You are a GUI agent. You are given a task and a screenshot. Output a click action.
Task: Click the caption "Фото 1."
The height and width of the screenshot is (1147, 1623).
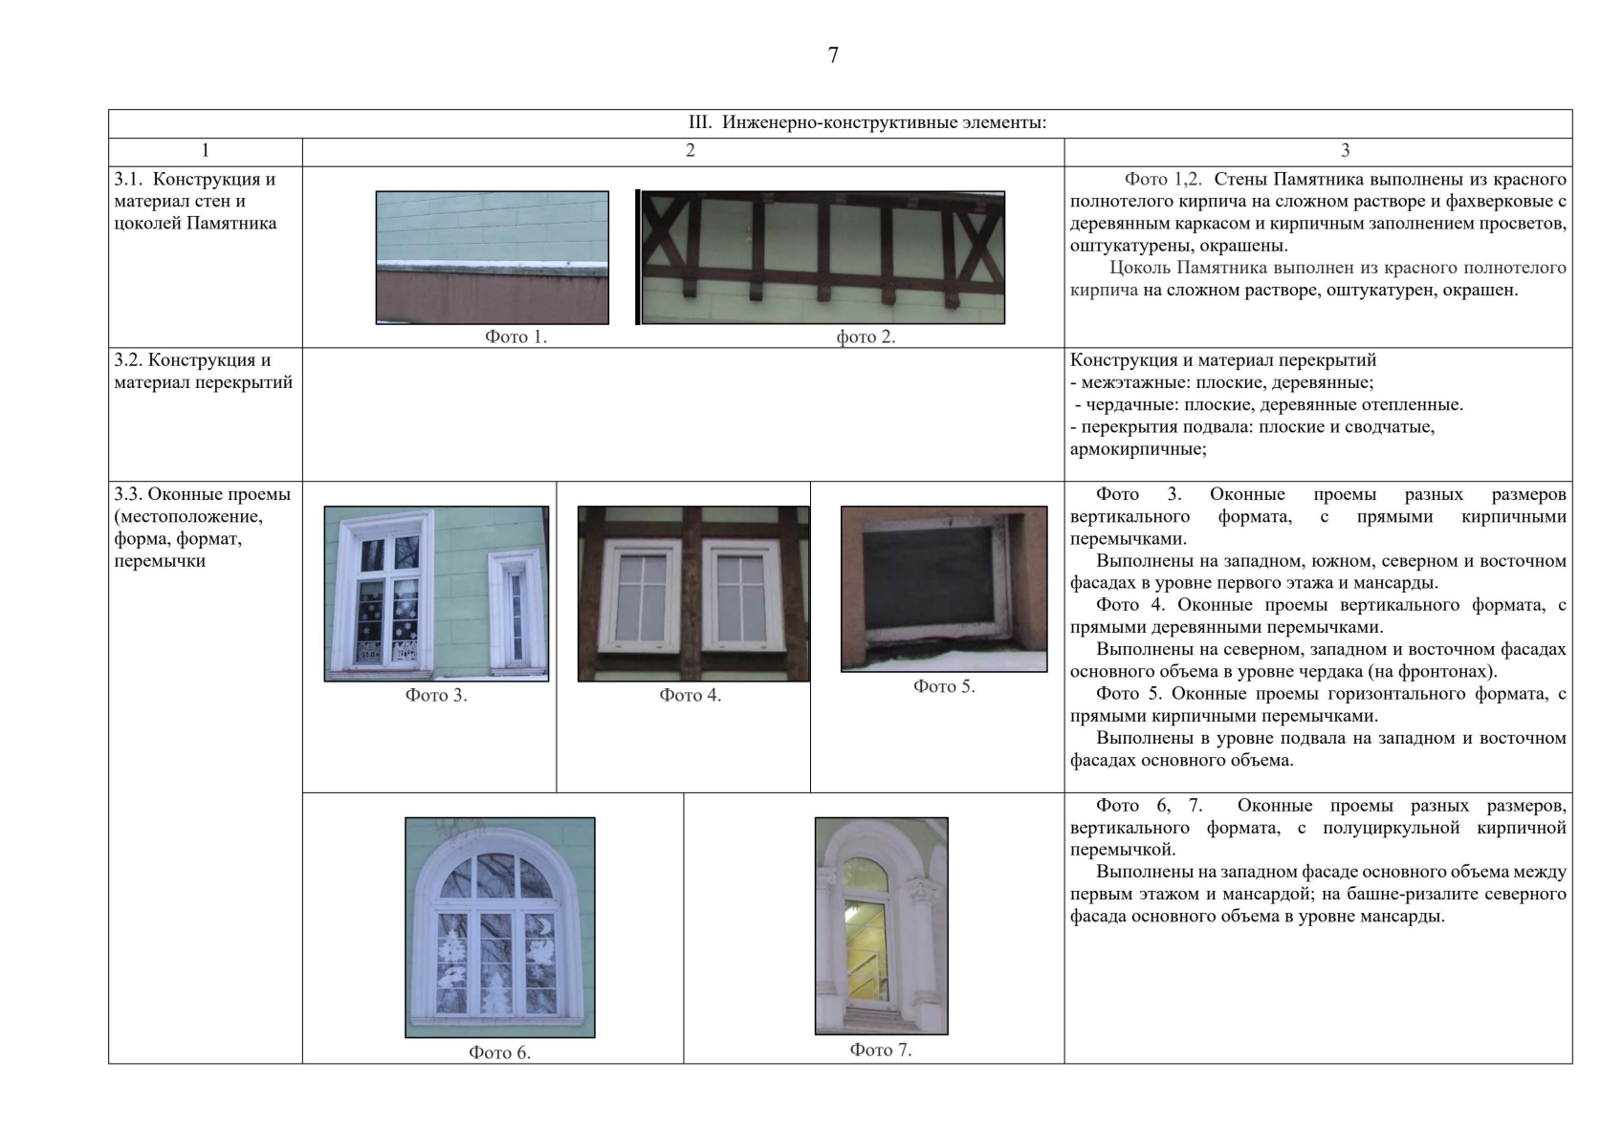coord(515,336)
